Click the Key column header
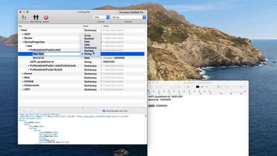 coord(50,26)
